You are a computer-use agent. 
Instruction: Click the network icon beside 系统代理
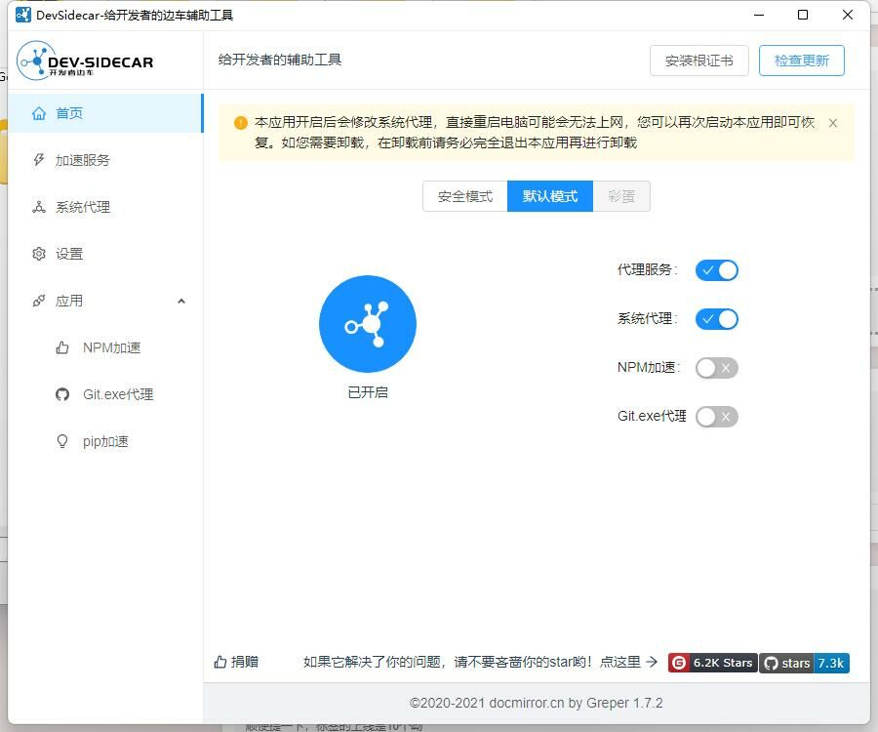(39, 207)
